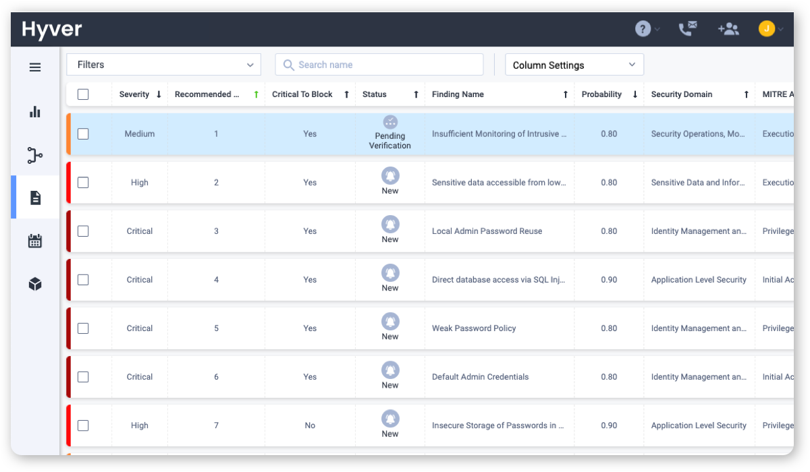
Task: Click the No critical-to-block cell
Action: pos(310,425)
